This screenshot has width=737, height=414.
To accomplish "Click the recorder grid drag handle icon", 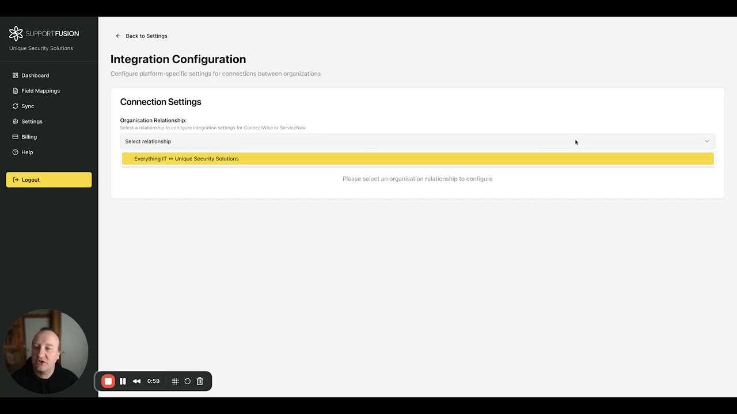I will pos(175,381).
